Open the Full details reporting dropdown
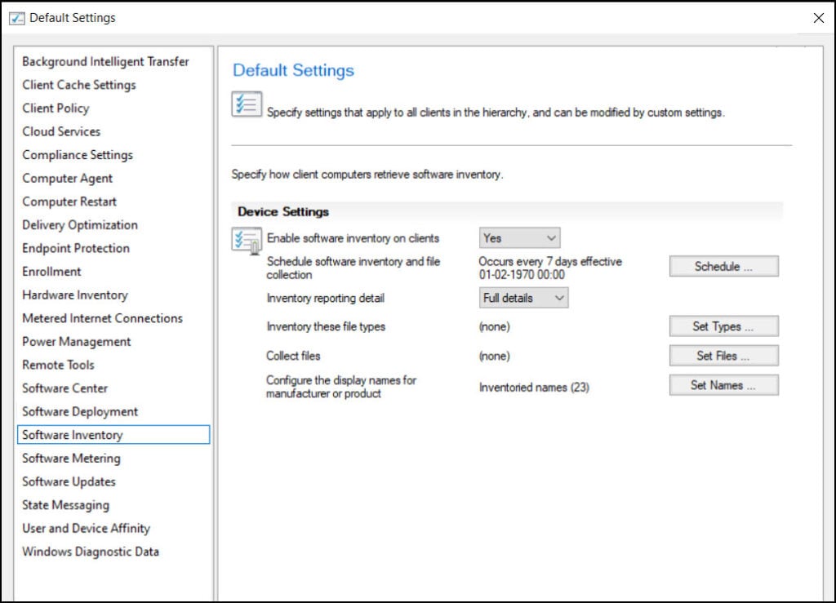This screenshot has height=603, width=836. [x=523, y=298]
